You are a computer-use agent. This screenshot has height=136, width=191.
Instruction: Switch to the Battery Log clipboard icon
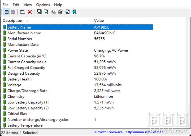point(13,12)
